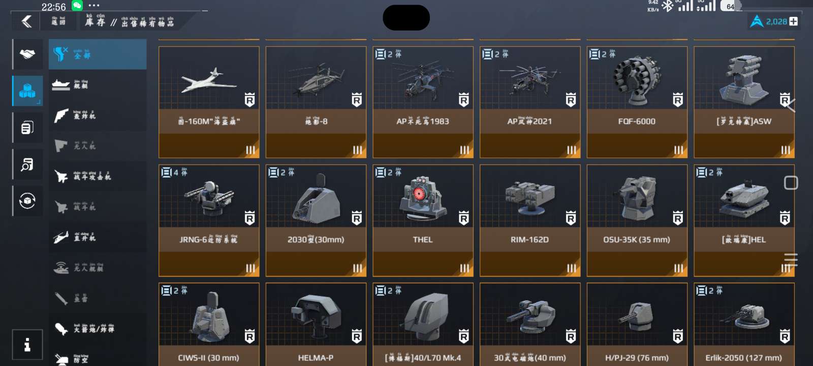Open the cube exchange cycle icon
813x366 pixels.
pyautogui.click(x=27, y=201)
